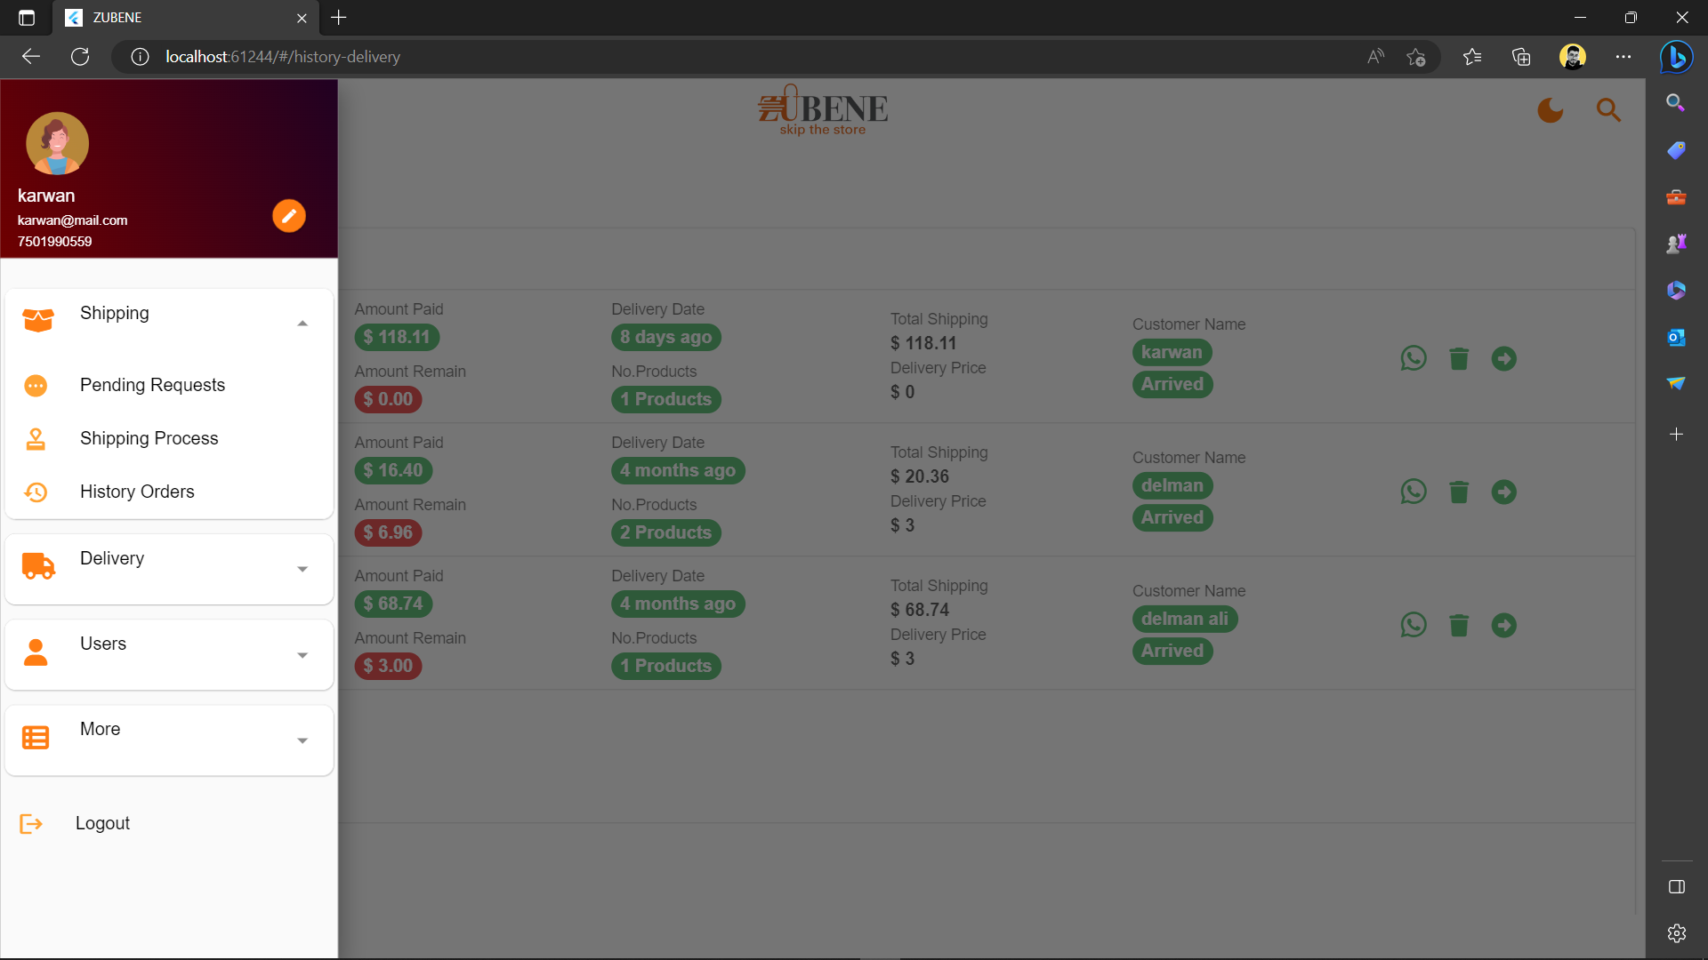Collapse the Shipping menu section
Viewport: 1708px width, 960px height.
(302, 324)
